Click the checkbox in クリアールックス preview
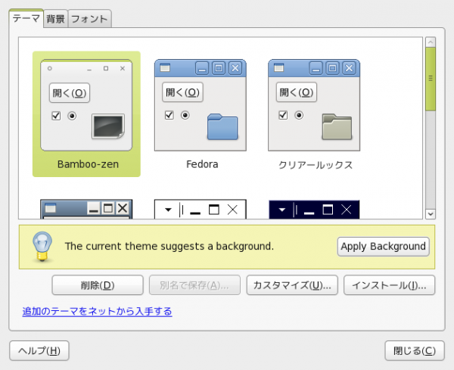This screenshot has height=370, width=454. click(283, 115)
